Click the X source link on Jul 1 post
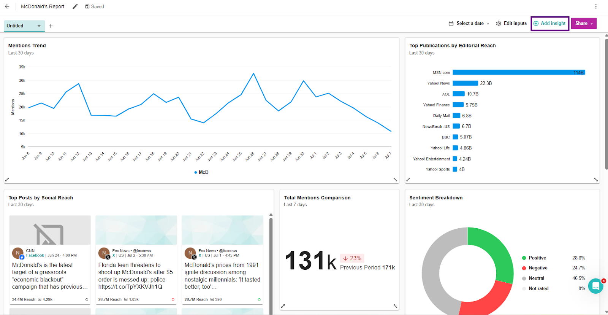This screenshot has width=608, height=315. pyautogui.click(x=200, y=255)
